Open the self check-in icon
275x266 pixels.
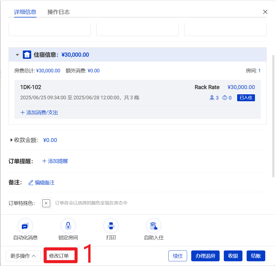(x=154, y=226)
